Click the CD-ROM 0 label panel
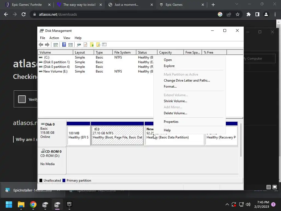The width and height of the screenshot is (281, 211). point(52,160)
